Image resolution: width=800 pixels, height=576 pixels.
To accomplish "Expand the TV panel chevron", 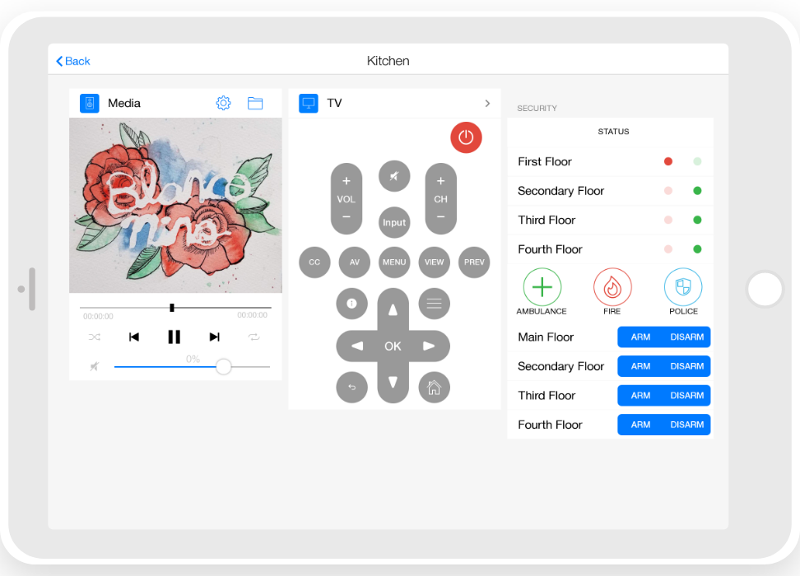I will coord(487,103).
